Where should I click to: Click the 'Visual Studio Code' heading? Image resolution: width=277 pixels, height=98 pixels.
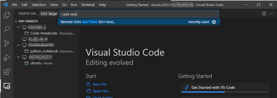[x=125, y=53]
